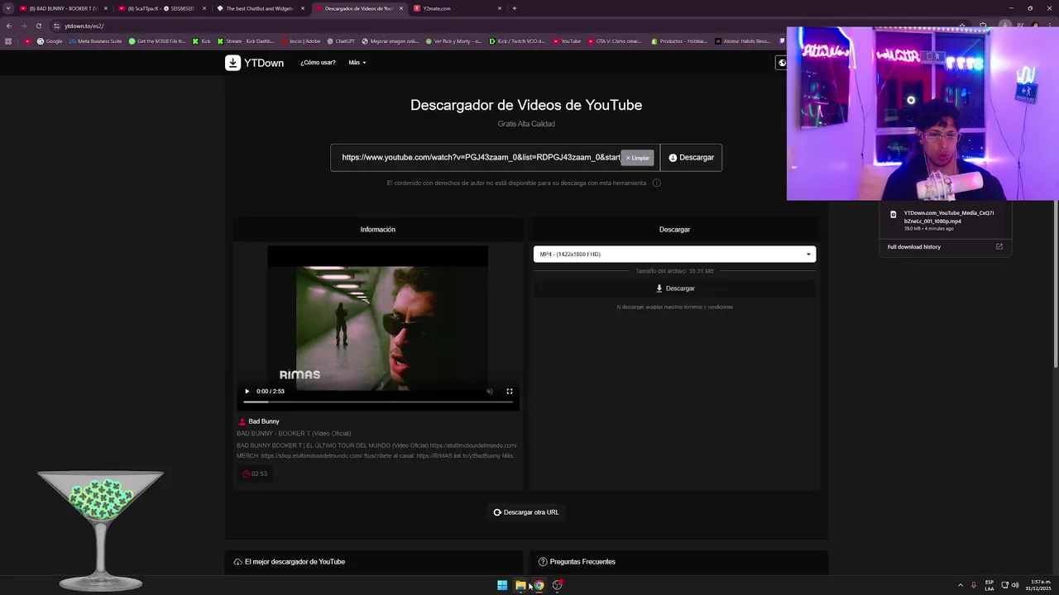
Task: Open the Windows Start menu
Action: click(502, 585)
